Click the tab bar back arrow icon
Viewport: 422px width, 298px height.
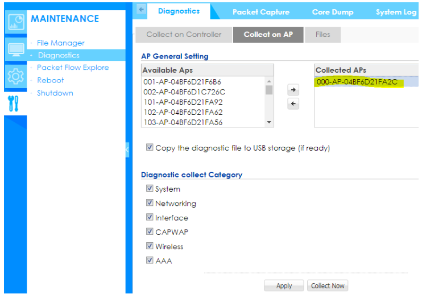(x=142, y=10)
